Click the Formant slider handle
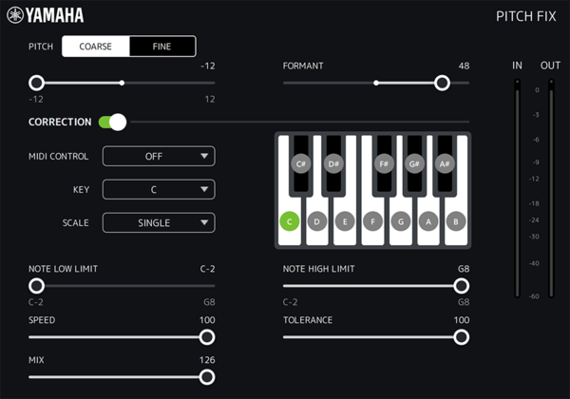The image size is (570, 399). coord(442,84)
